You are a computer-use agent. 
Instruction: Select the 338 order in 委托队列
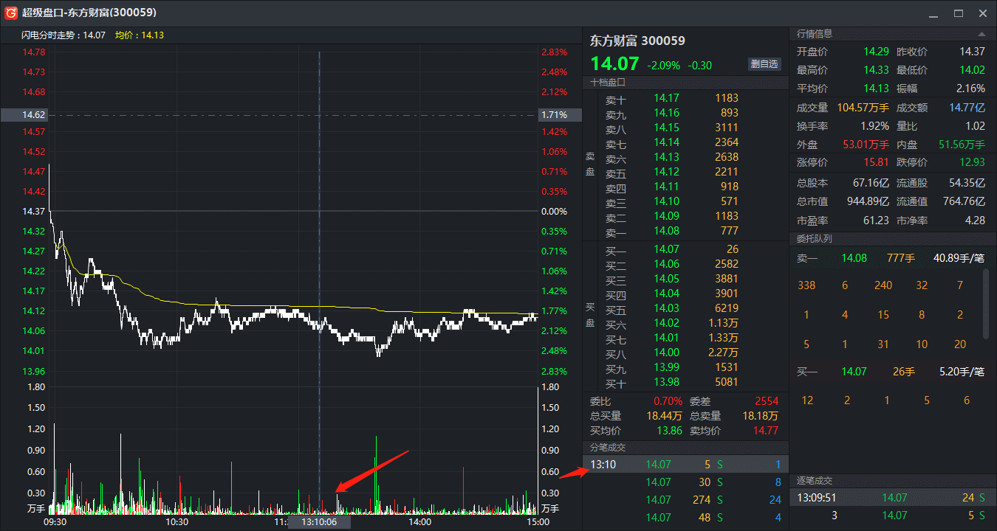tap(807, 285)
